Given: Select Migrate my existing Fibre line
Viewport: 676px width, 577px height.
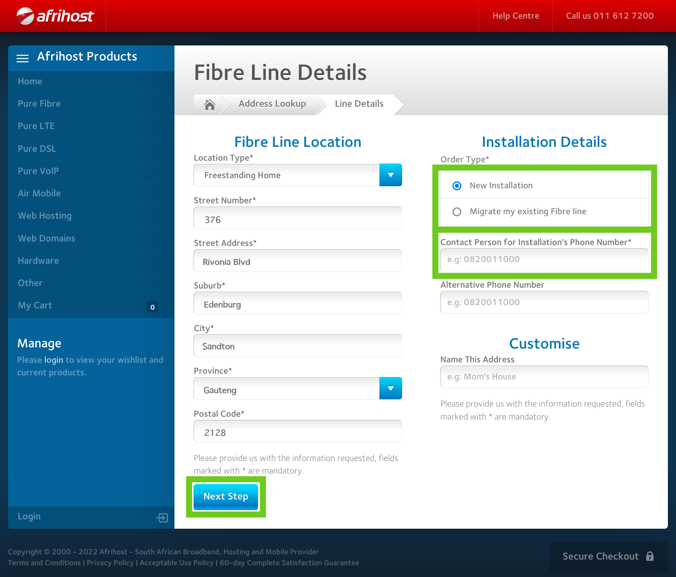Looking at the screenshot, I should click(x=457, y=212).
